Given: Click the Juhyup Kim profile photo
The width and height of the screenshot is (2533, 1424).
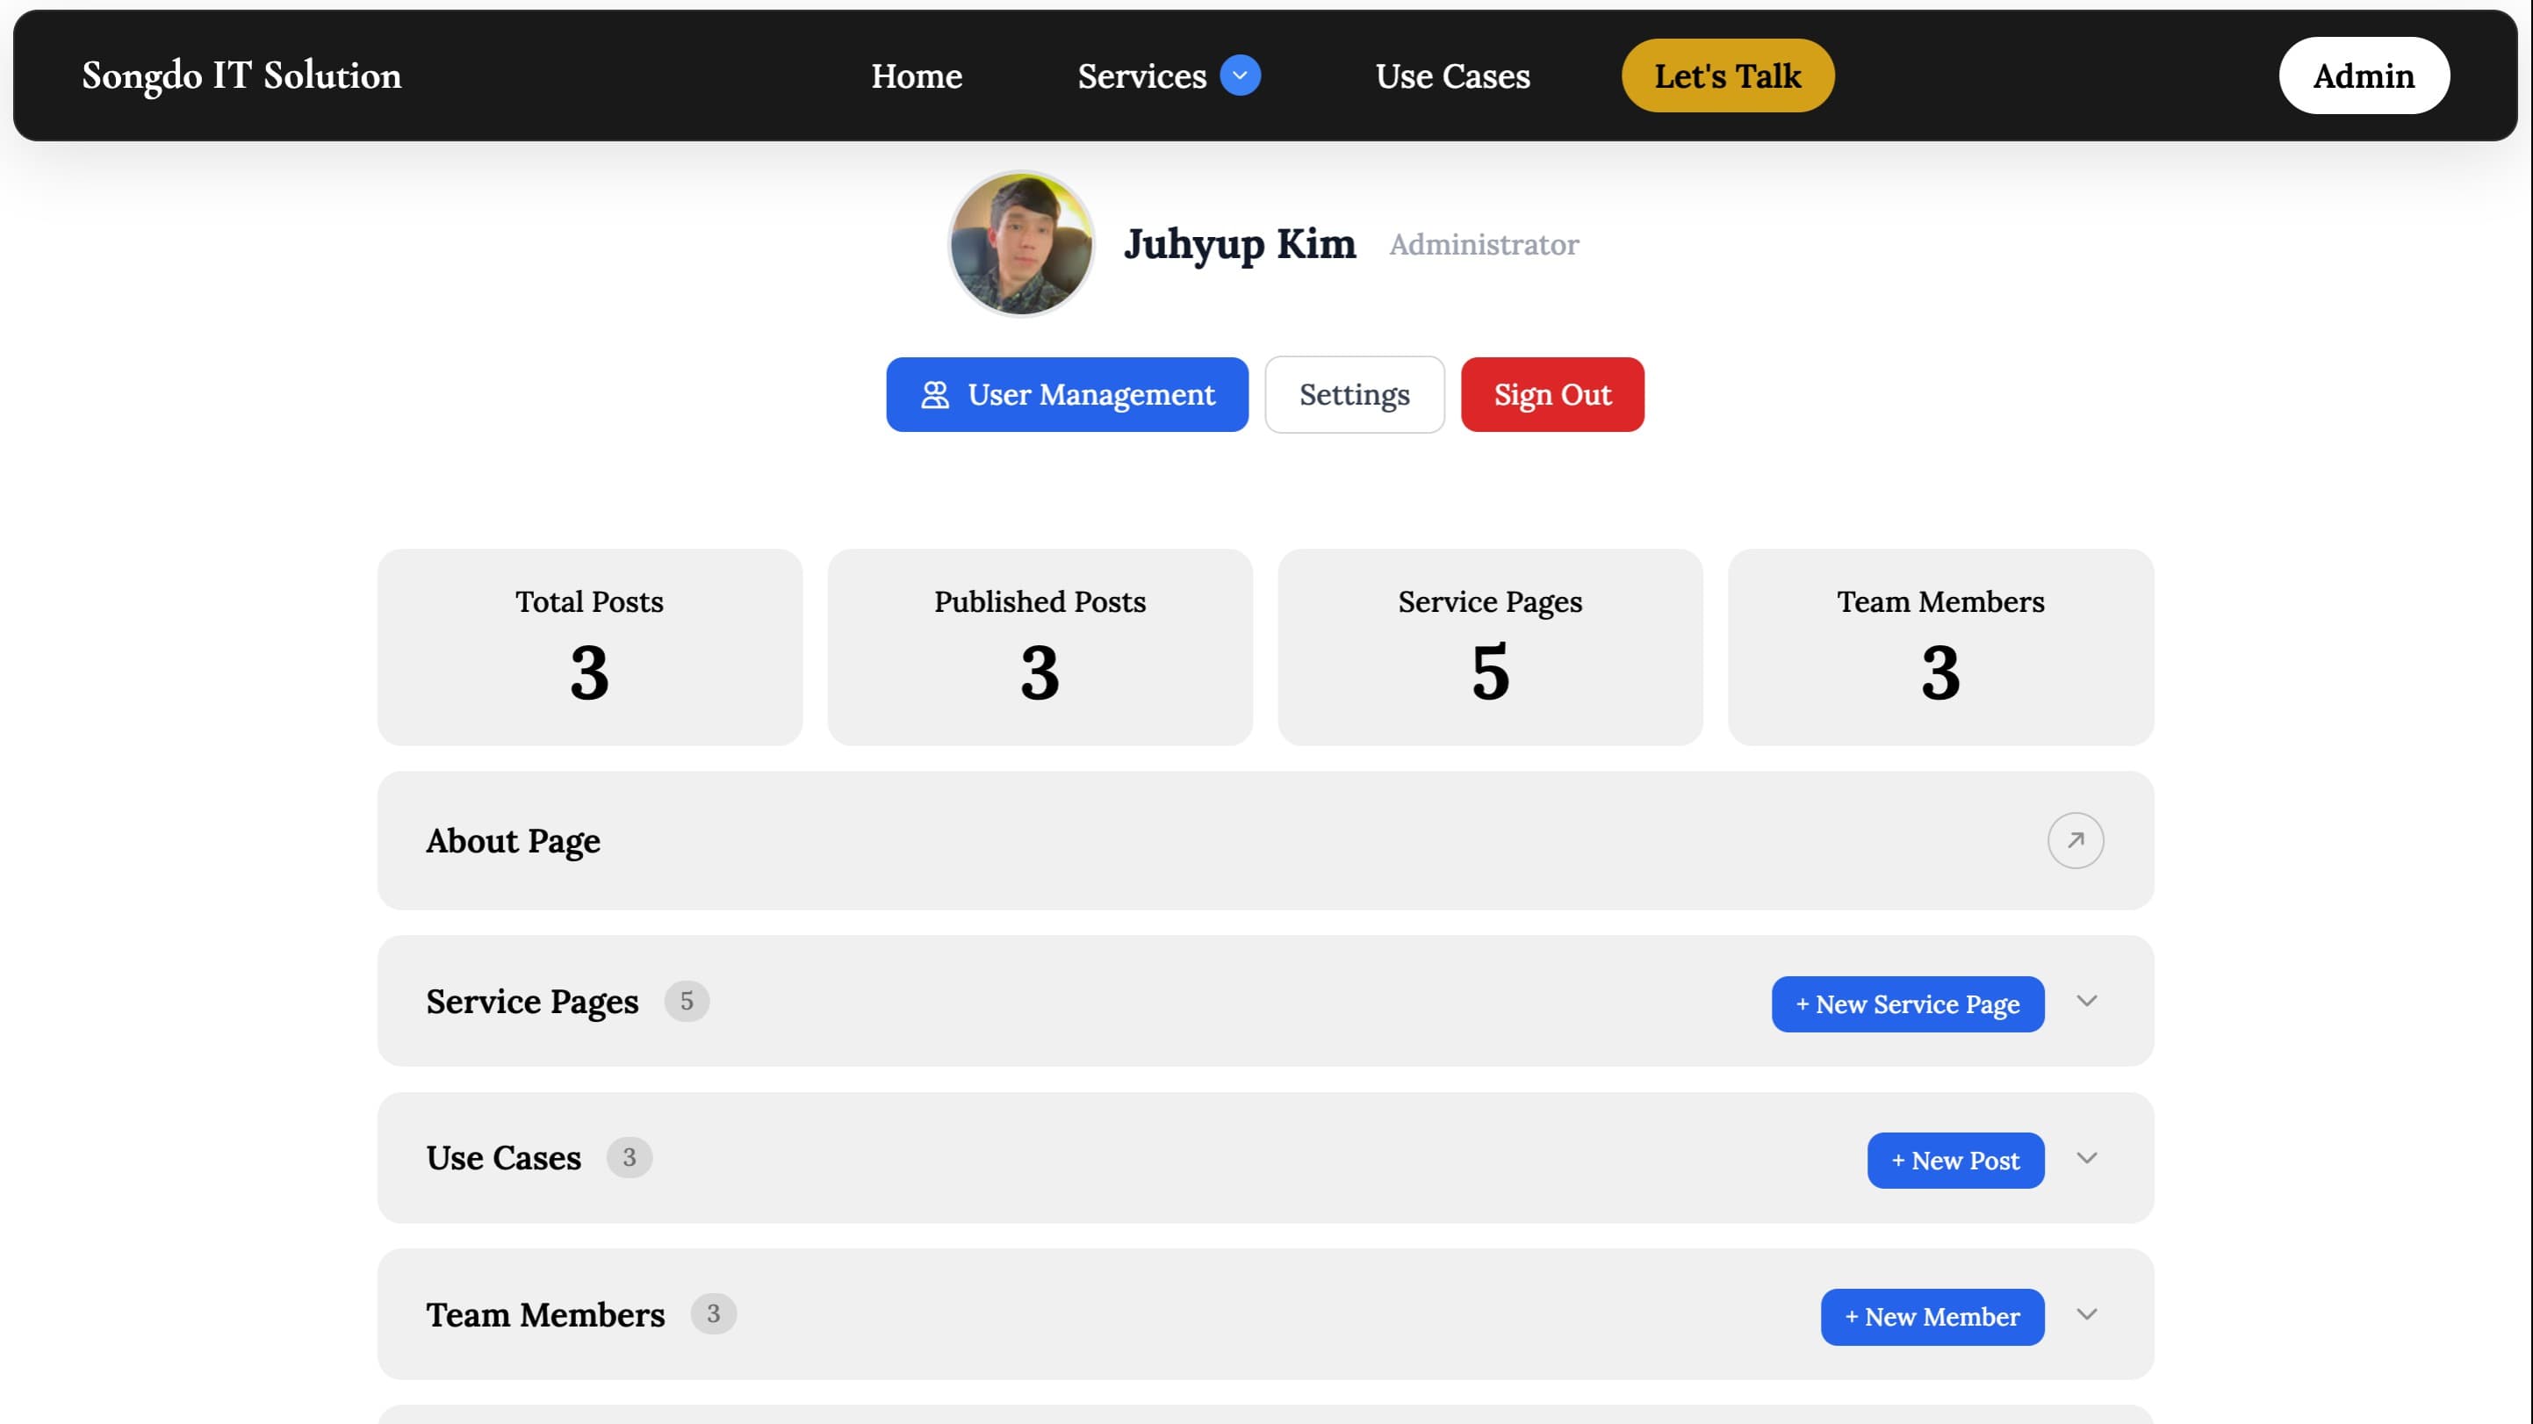Looking at the screenshot, I should (1021, 244).
